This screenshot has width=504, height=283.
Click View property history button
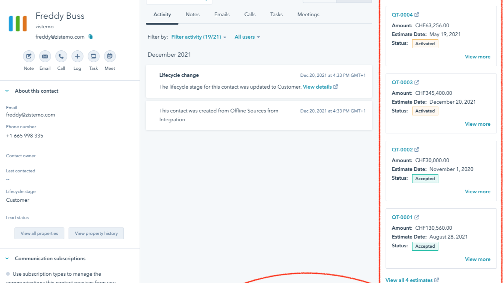pos(96,233)
